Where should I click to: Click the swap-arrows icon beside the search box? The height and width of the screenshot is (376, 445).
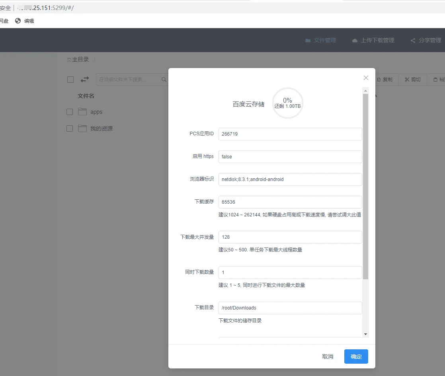point(84,80)
